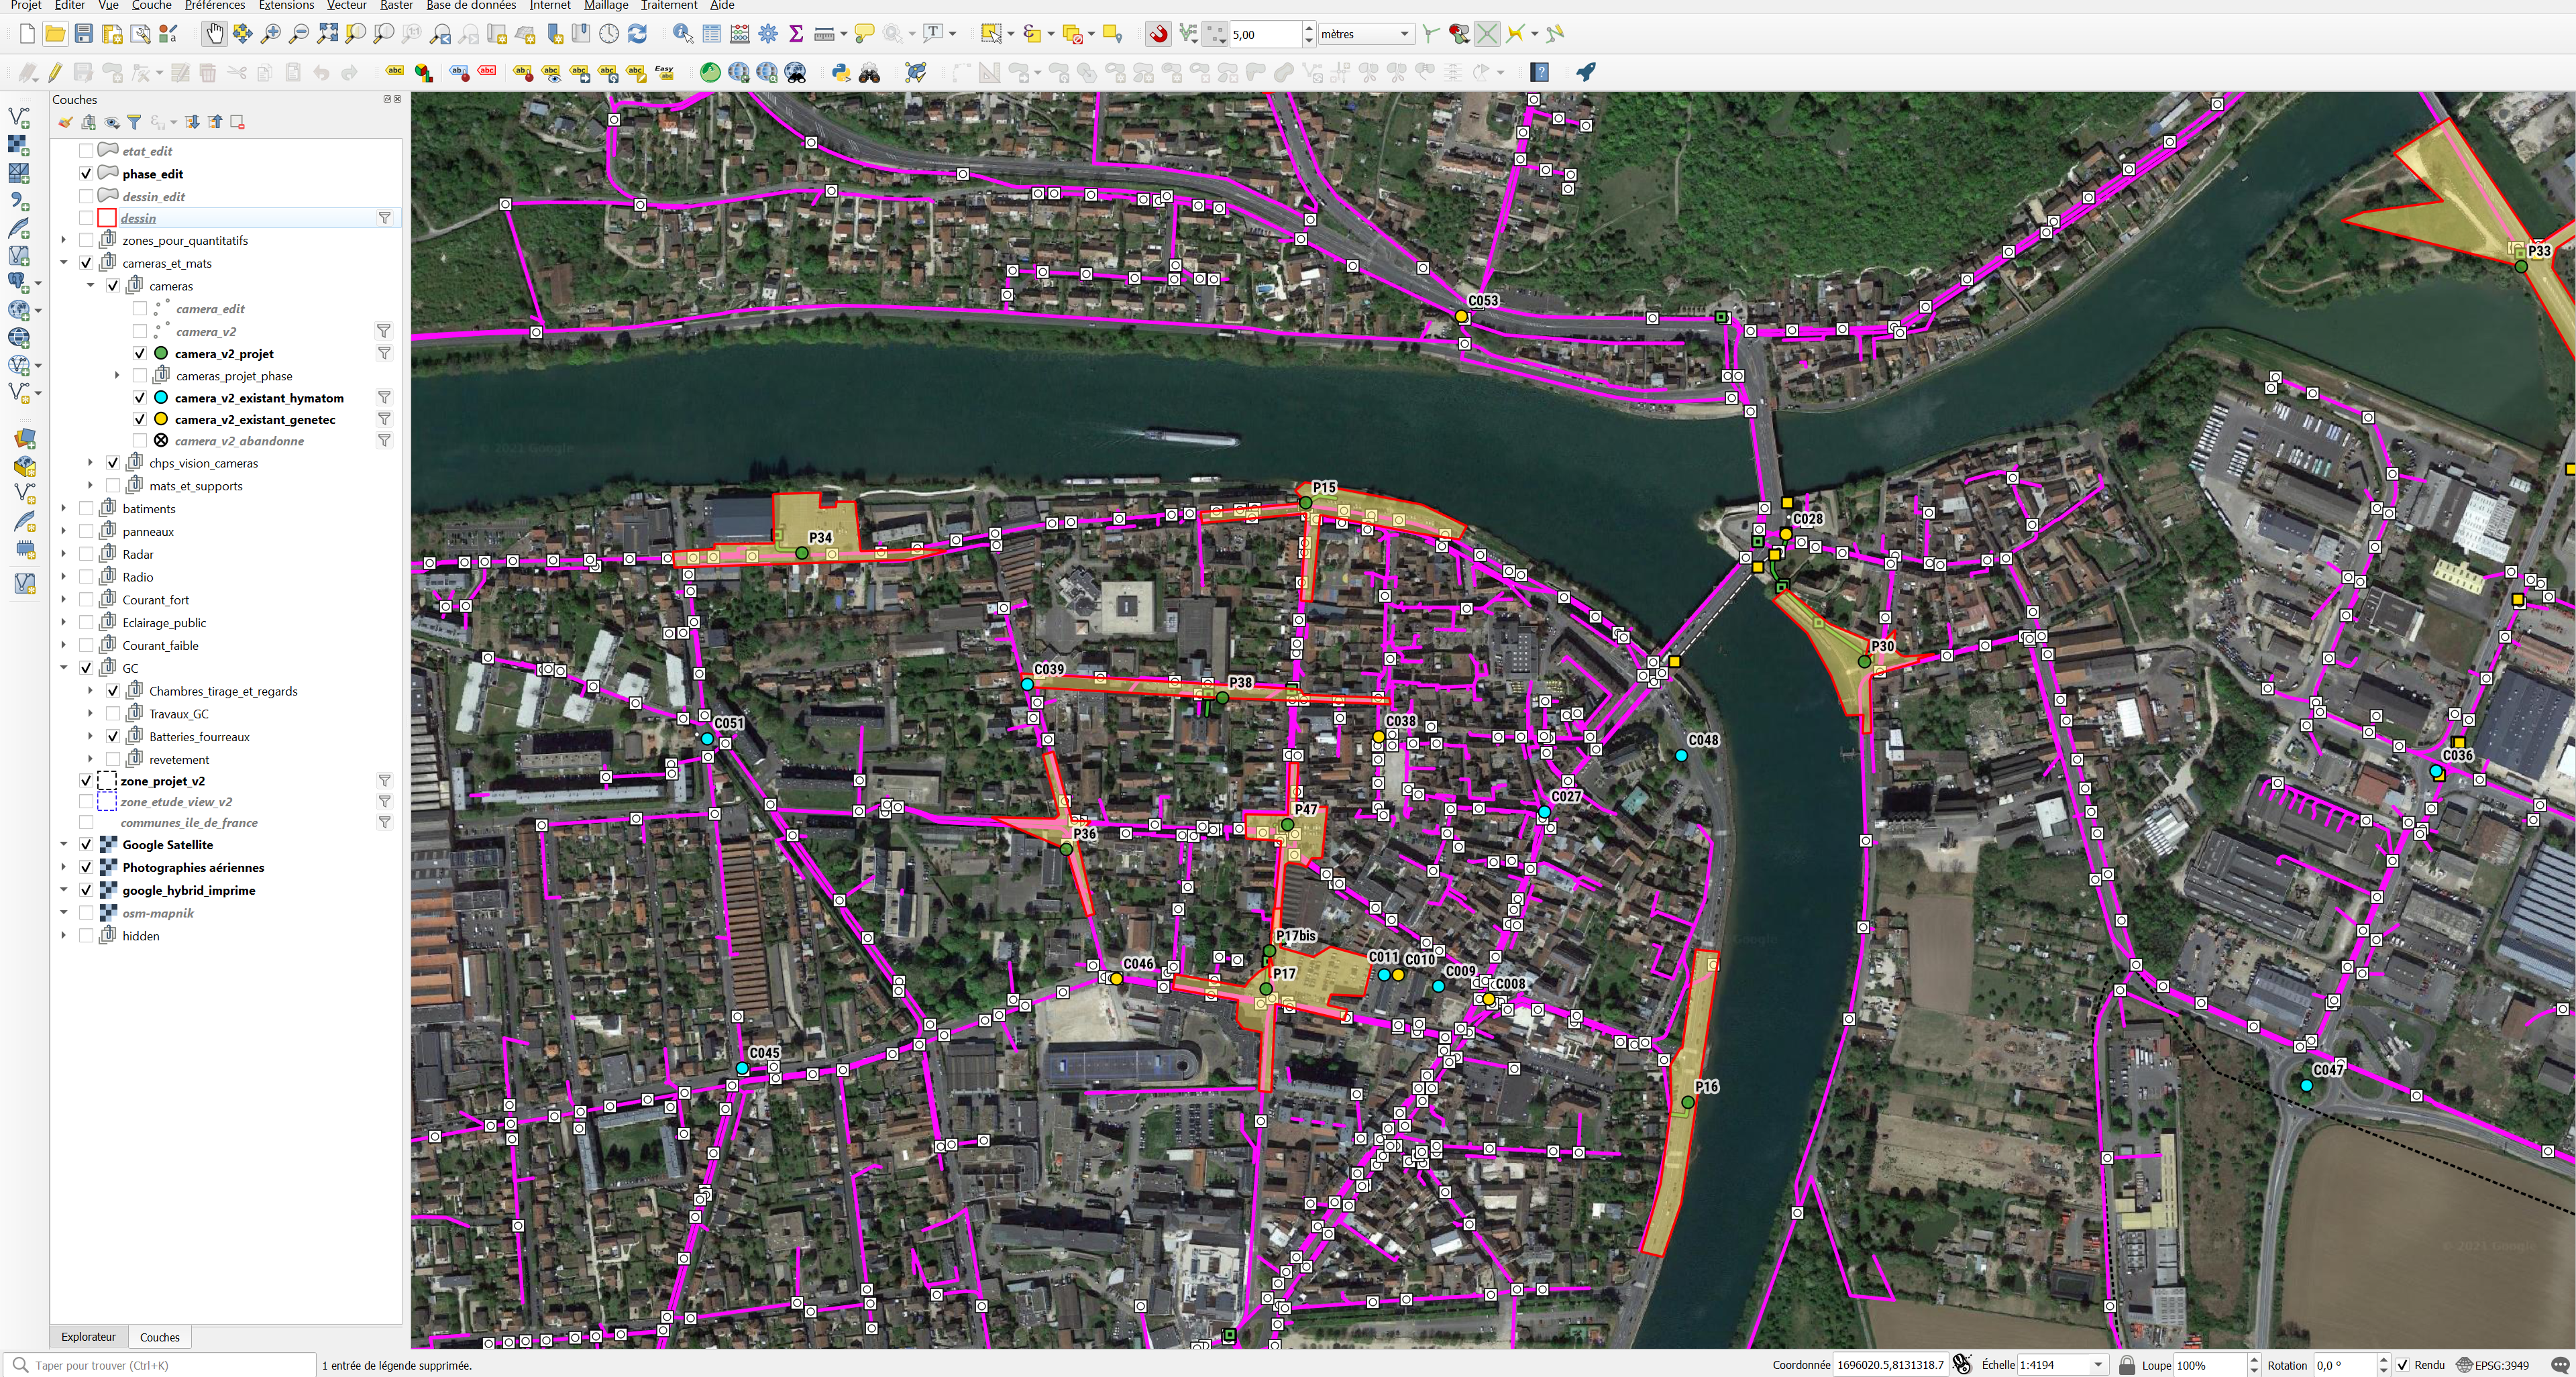This screenshot has width=2576, height=1377.
Task: Open the mètres snapping units dropdown
Action: (x=1365, y=34)
